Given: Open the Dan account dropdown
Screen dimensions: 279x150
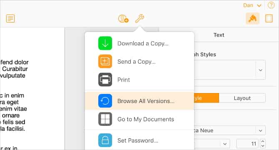Looking at the screenshot, I should point(252,5).
